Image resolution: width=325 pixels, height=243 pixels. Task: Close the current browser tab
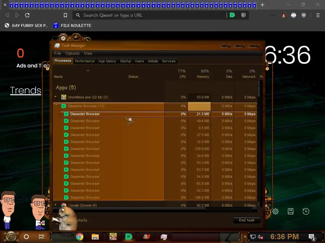pos(5,5)
